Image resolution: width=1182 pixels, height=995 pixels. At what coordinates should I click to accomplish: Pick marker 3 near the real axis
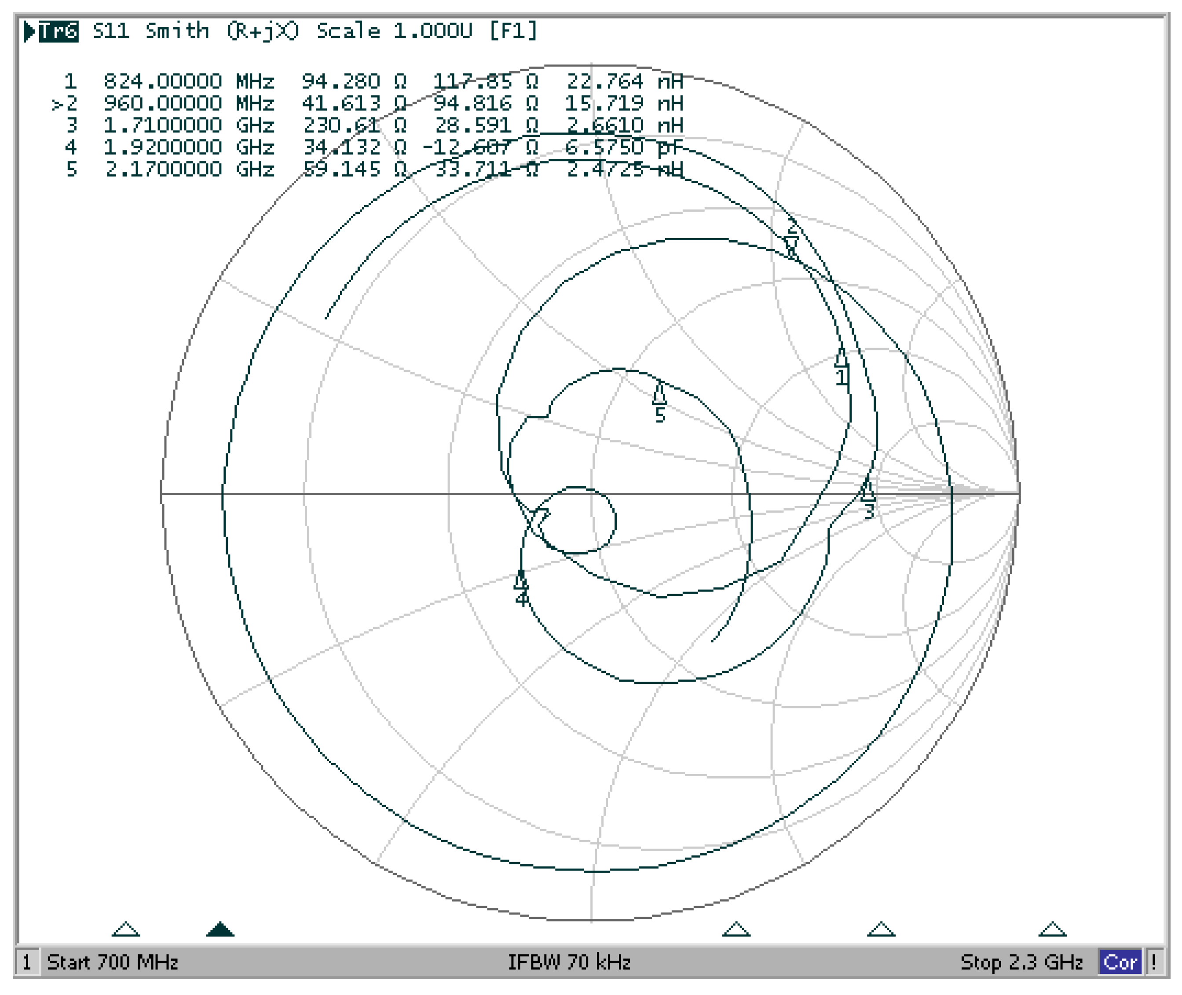867,490
